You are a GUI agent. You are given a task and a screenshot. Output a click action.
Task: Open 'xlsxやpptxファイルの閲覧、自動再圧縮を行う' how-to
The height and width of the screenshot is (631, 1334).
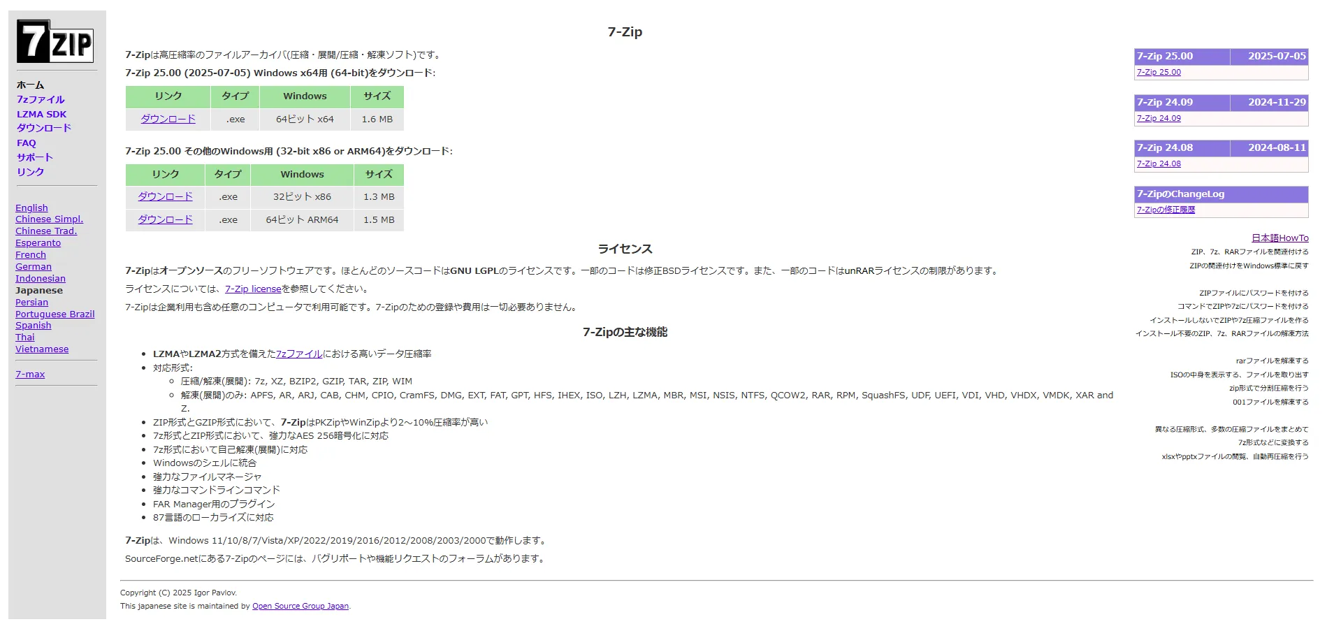tap(1235, 456)
